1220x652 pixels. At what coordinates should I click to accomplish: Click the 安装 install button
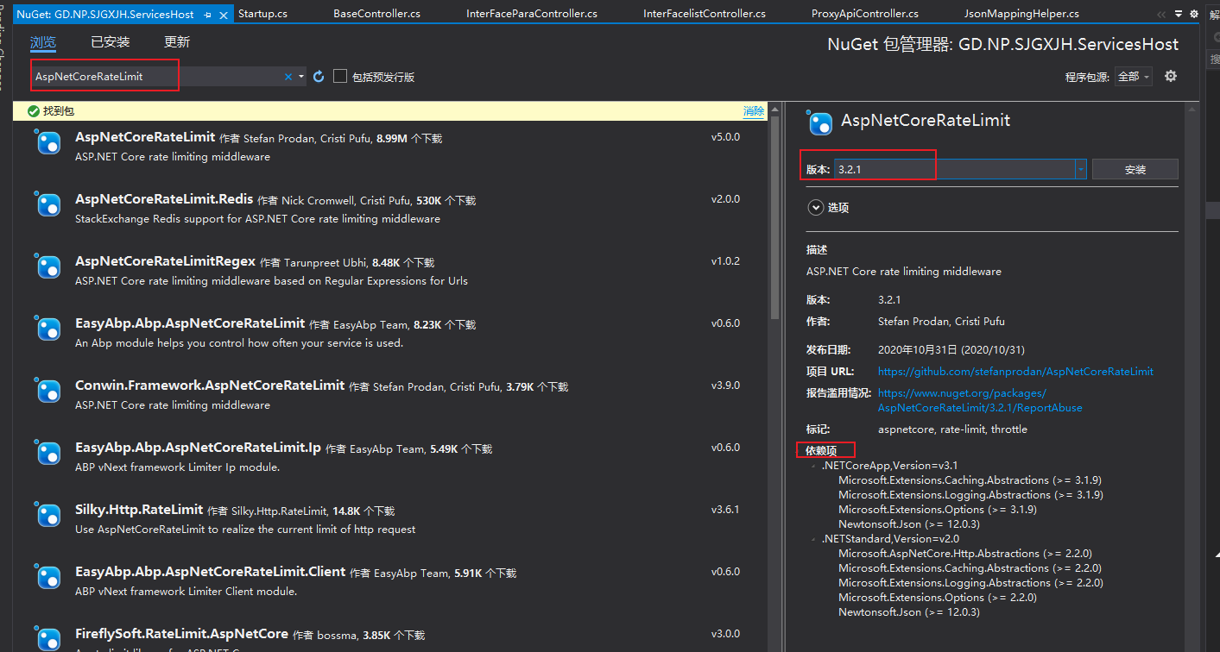pyautogui.click(x=1135, y=169)
